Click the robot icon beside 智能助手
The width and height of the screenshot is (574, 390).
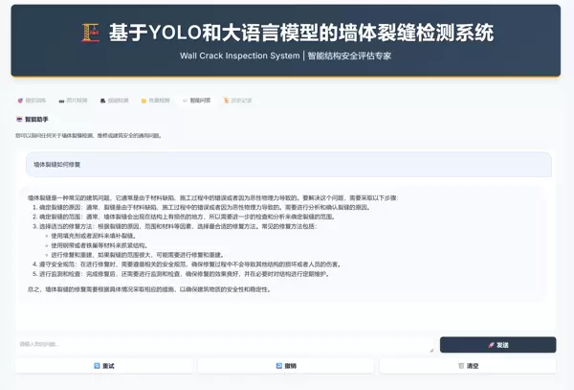click(19, 120)
